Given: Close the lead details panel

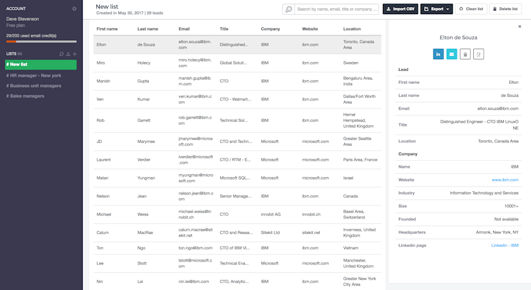Looking at the screenshot, I should click(x=519, y=27).
